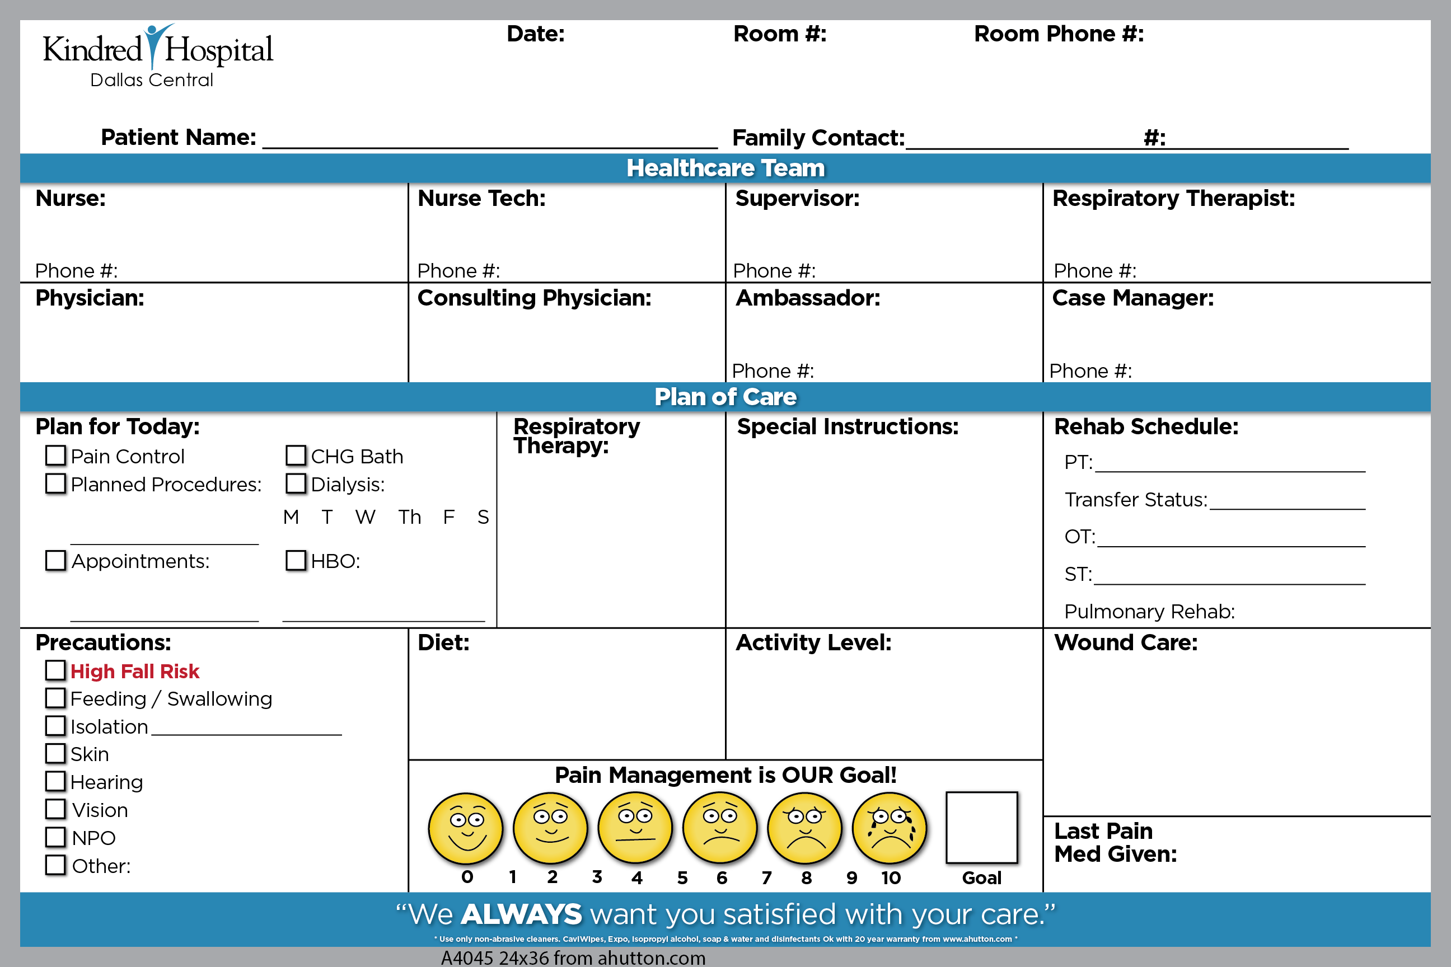Viewport: 1451px width, 967px height.
Task: Click the dialysis day "M"
Action: pyautogui.click(x=291, y=517)
